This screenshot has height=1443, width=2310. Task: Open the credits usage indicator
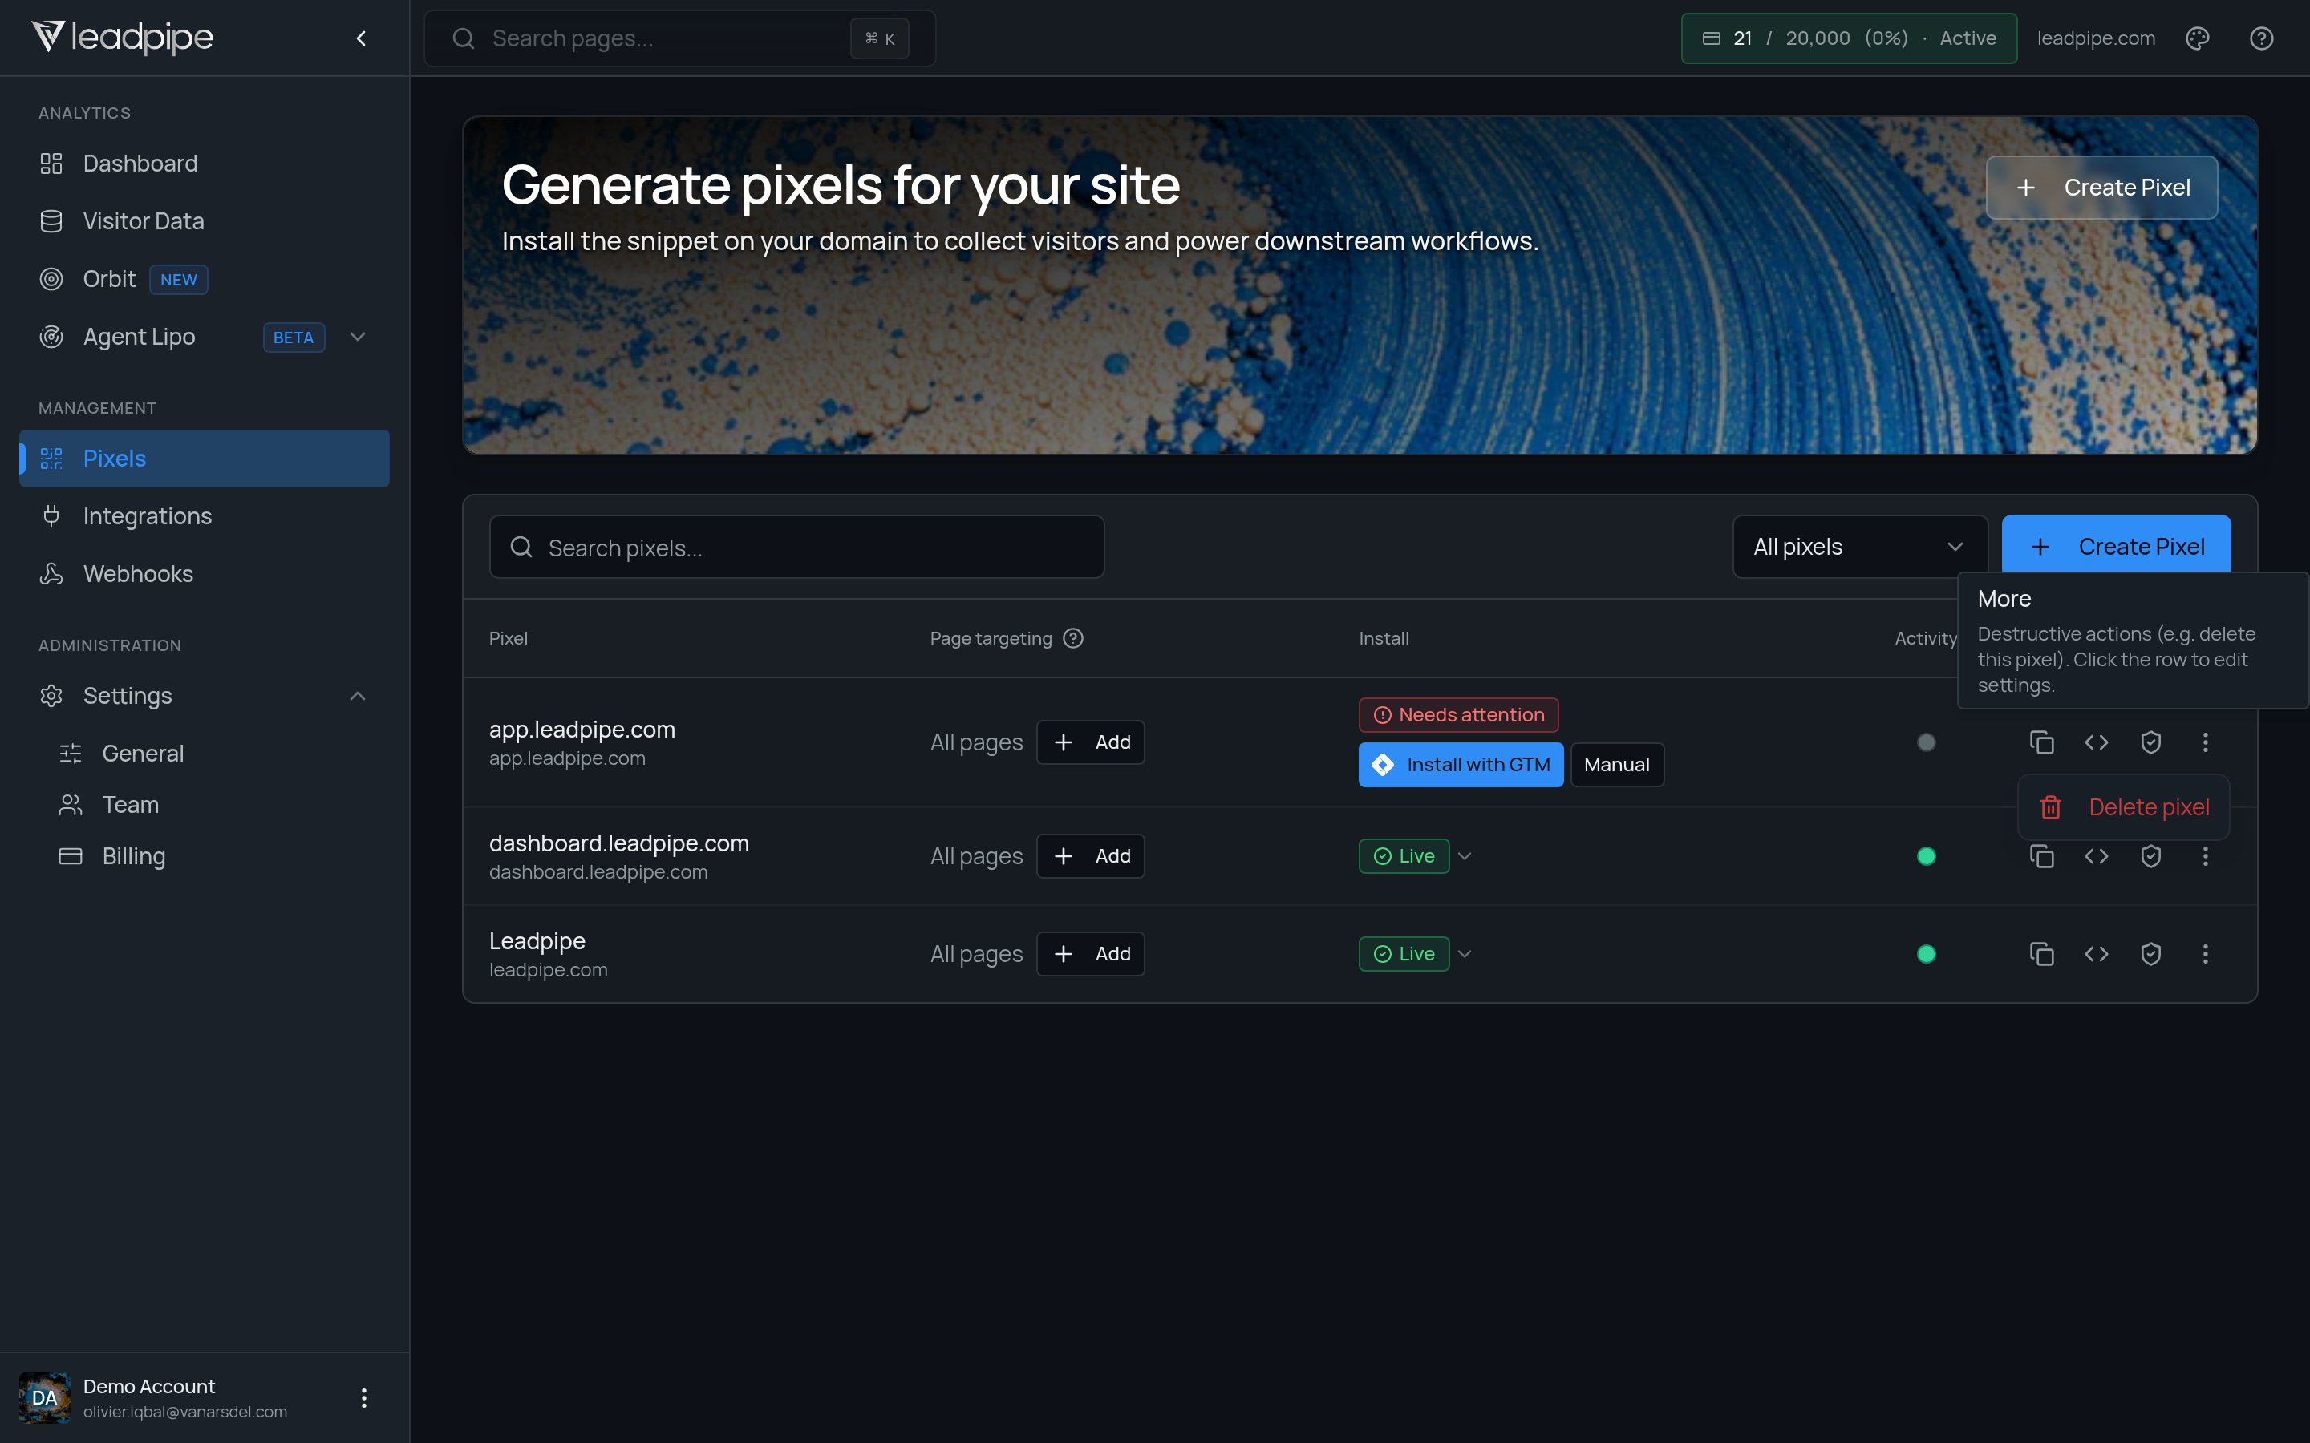(x=1849, y=38)
